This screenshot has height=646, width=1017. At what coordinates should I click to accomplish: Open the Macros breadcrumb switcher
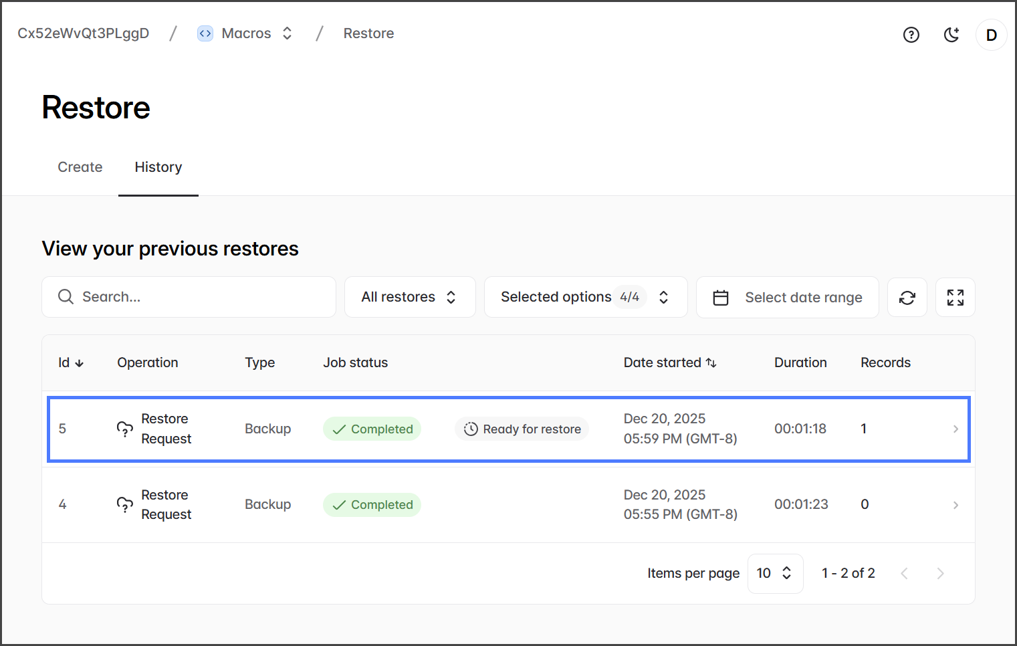pos(287,33)
